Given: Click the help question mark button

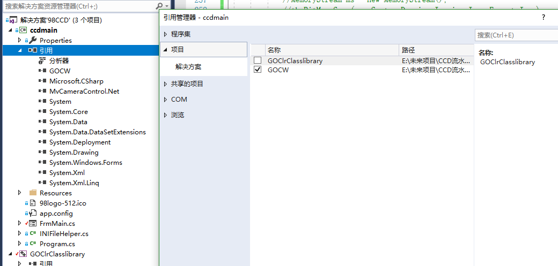Looking at the screenshot, I should 544,17.
